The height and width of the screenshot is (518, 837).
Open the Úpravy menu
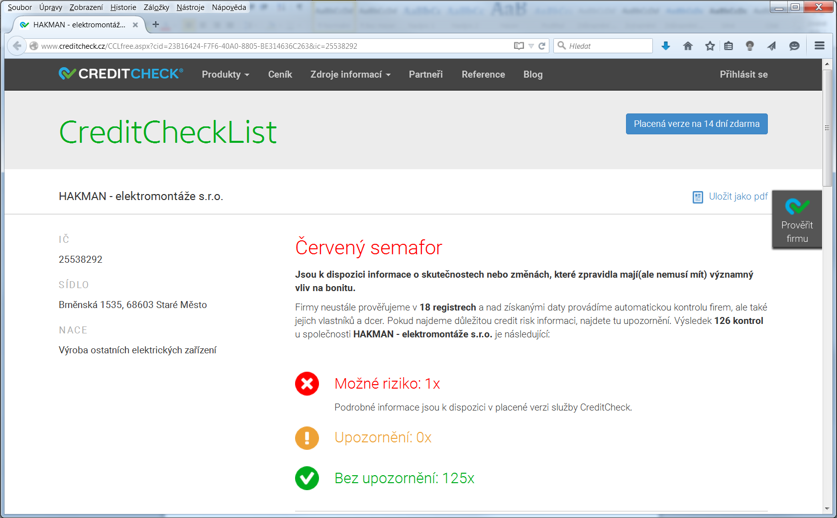pos(51,7)
